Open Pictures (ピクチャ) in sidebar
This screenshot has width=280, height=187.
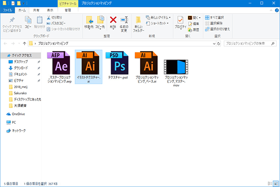[x=19, y=80]
